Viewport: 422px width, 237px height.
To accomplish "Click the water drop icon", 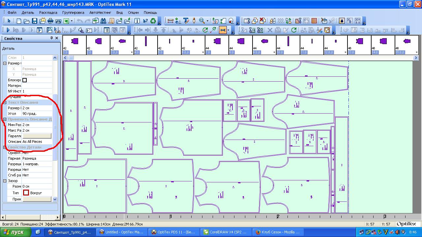I will point(342,21).
